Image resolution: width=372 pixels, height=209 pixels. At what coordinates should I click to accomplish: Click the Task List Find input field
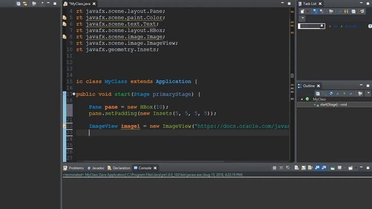[x=312, y=26]
